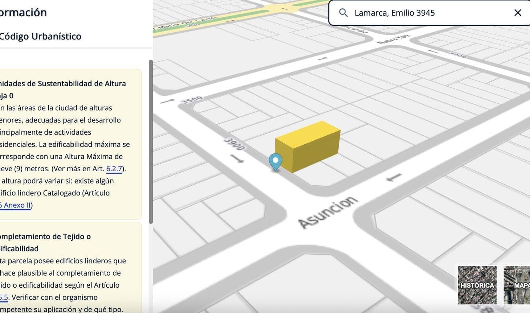Click the search magnifier icon
Screen dimensions: 530x313
pyautogui.click(x=343, y=13)
